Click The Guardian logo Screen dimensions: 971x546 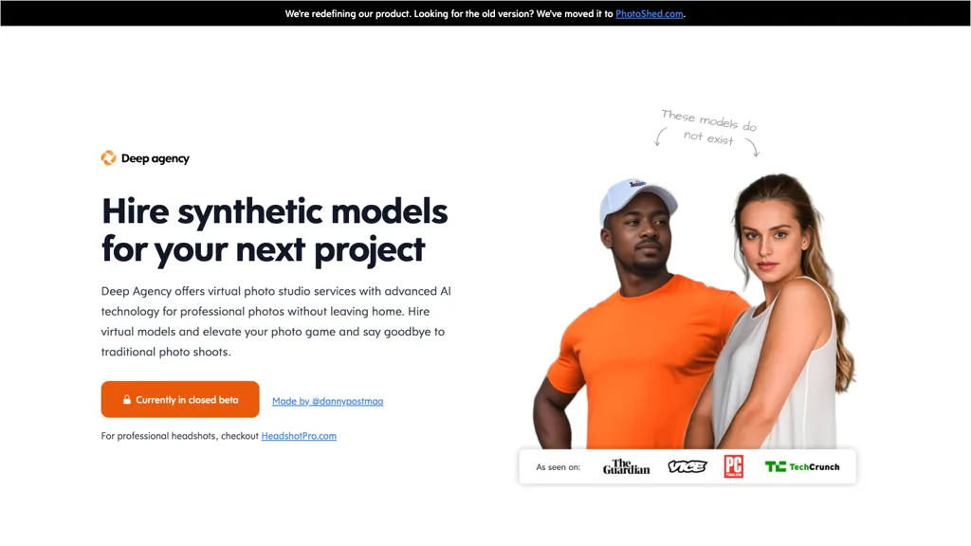626,466
